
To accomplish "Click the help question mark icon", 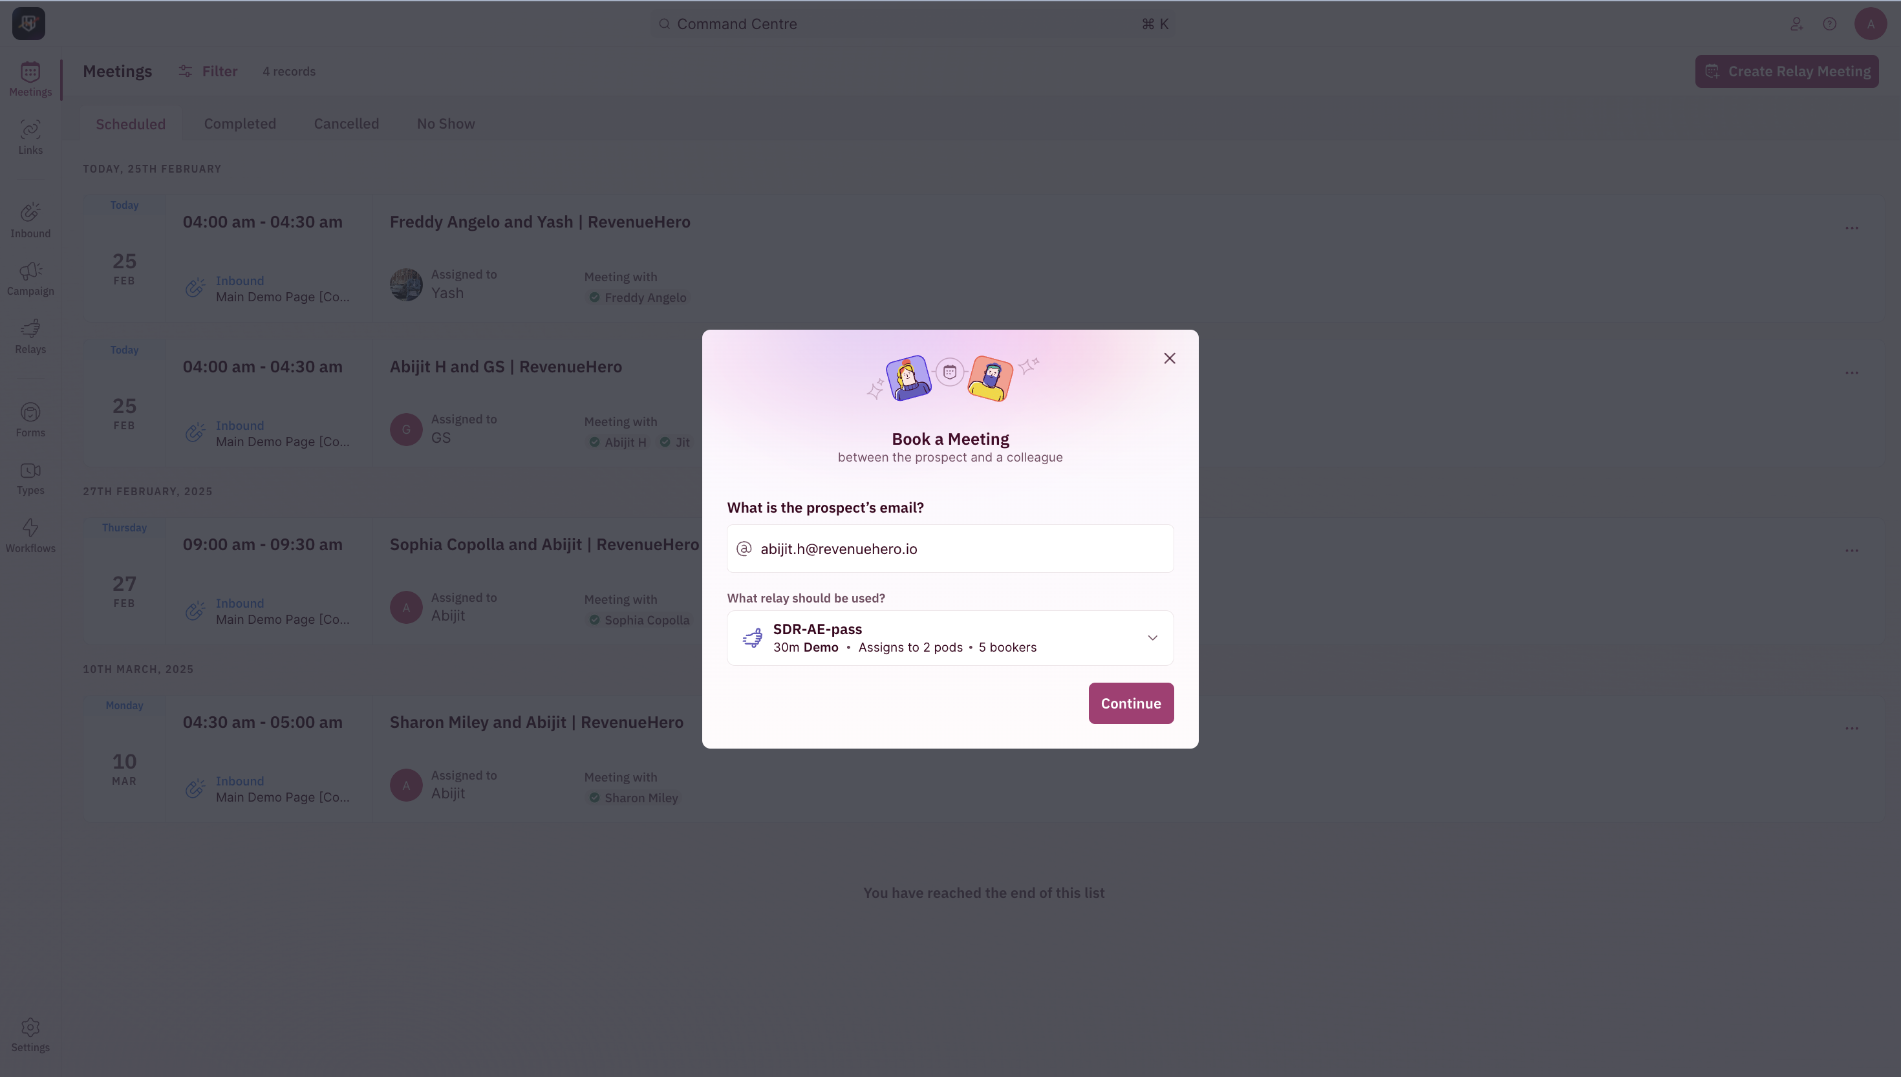I will 1829,24.
